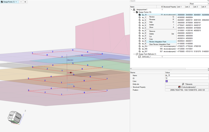
Task: Choose Clear Review Integration Point
Action: pos(159,44)
